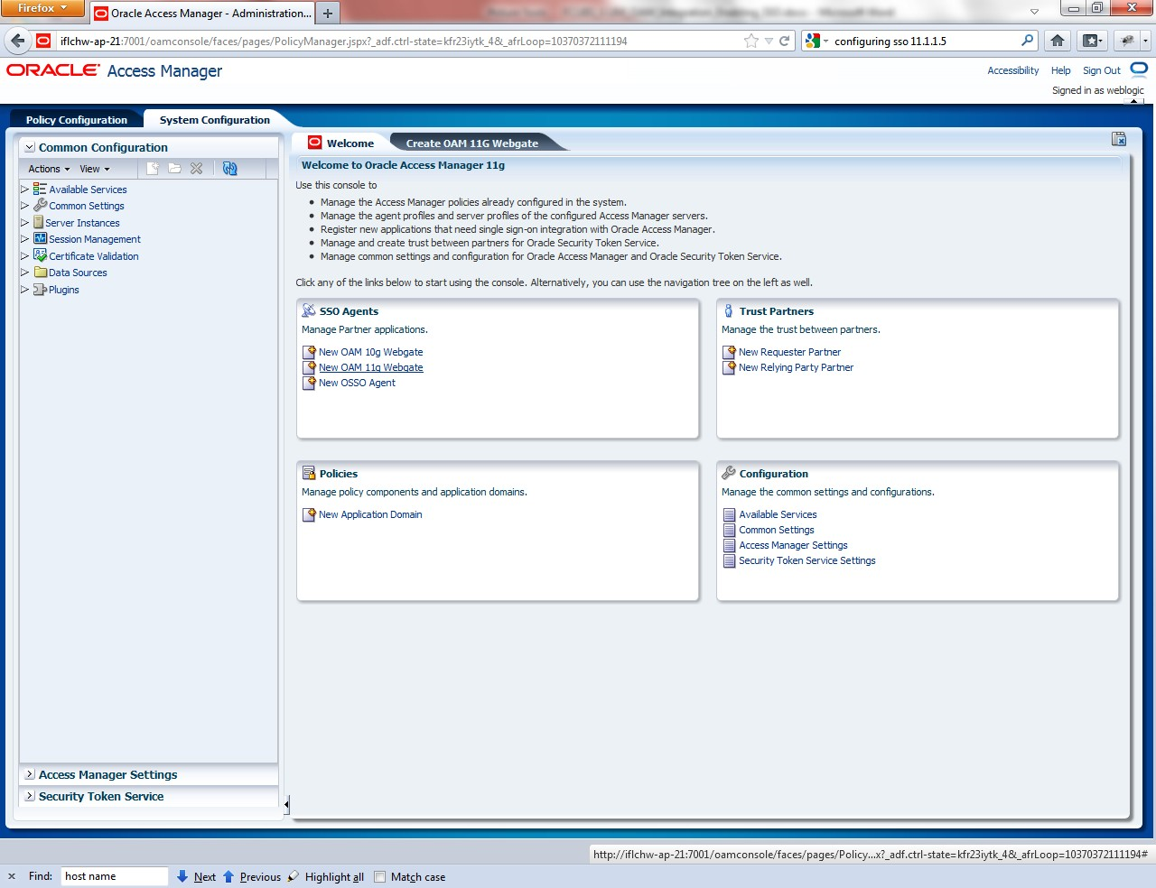Open the Common Settings link under Configuration
The image size is (1156, 888).
pyautogui.click(x=777, y=530)
